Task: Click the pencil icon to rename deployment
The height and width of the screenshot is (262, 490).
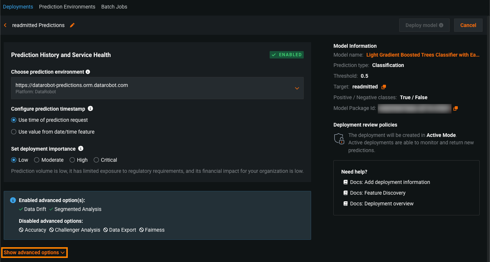Action: [x=72, y=25]
